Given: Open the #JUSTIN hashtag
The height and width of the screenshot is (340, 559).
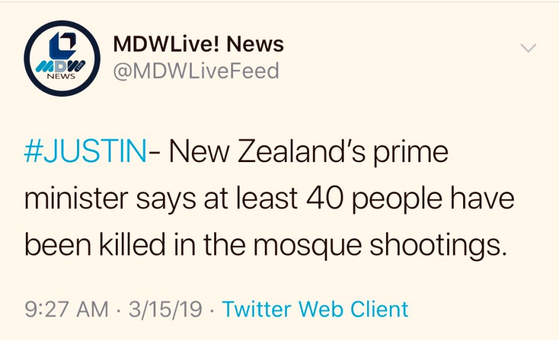Looking at the screenshot, I should pyautogui.click(x=85, y=153).
